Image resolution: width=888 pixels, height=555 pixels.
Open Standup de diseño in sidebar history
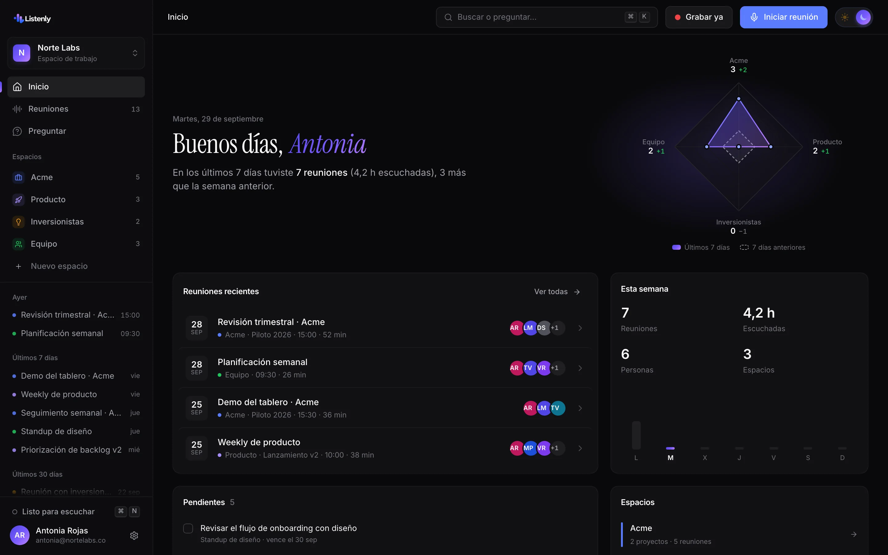coord(76,432)
